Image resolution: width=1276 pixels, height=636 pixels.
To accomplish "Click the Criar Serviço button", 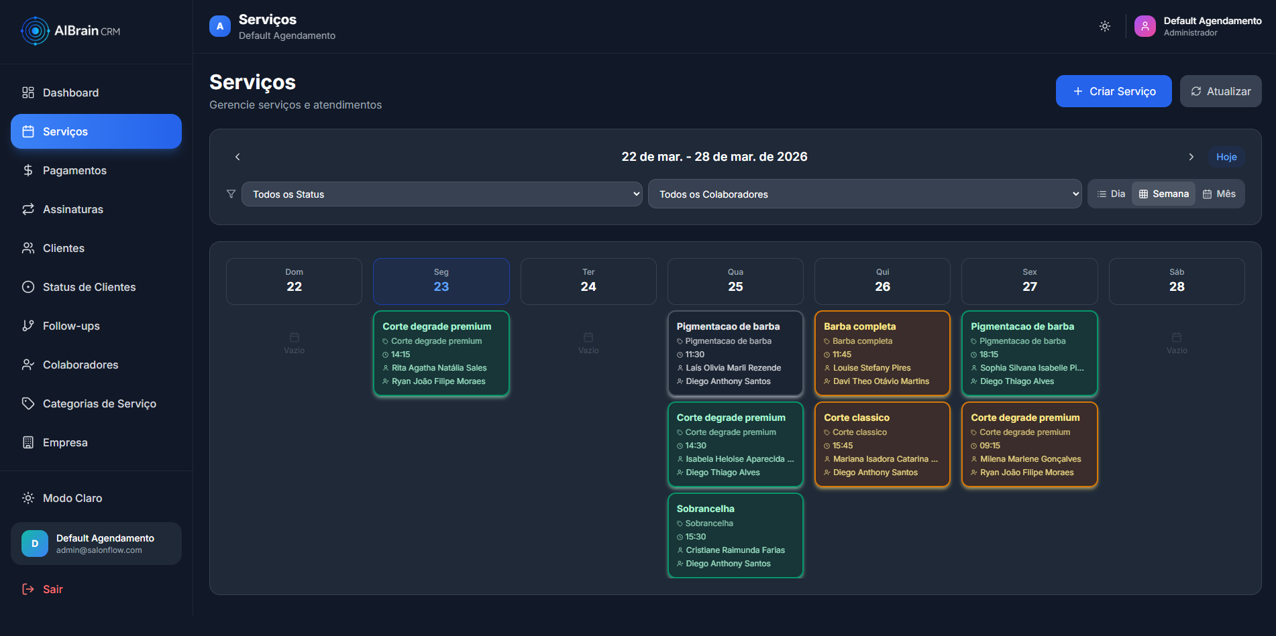I will [x=1114, y=91].
